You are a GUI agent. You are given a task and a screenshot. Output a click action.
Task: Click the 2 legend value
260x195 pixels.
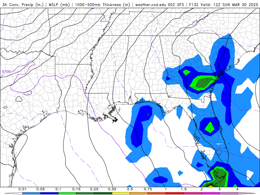(201, 189)
